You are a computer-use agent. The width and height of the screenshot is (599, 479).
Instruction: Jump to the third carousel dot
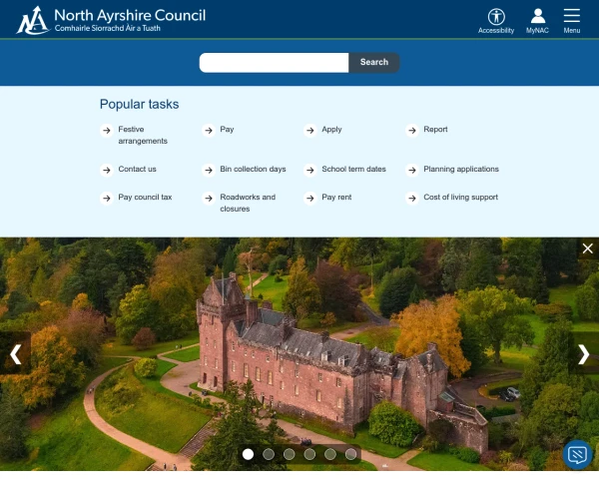point(290,454)
